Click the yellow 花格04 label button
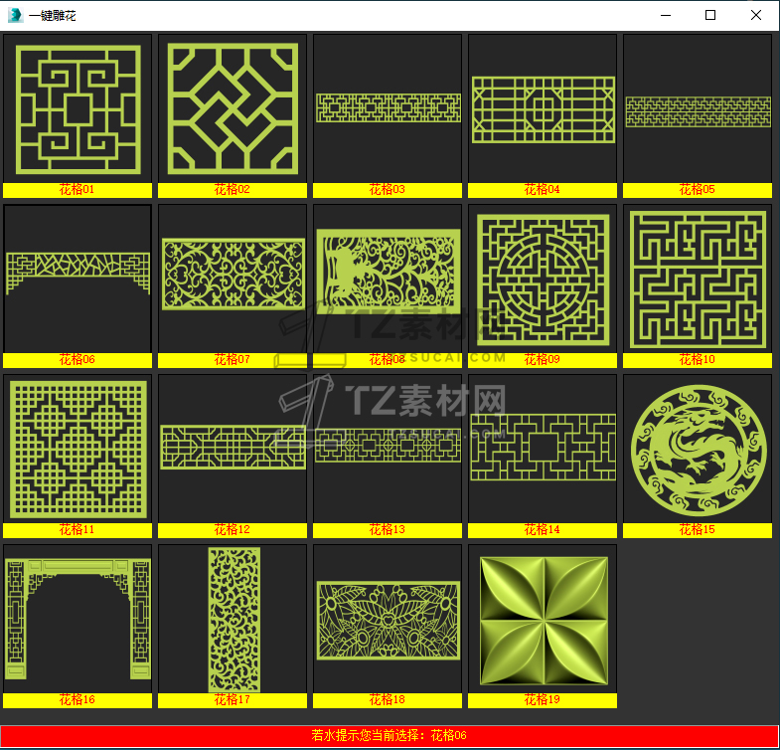The height and width of the screenshot is (750, 780). (x=543, y=190)
